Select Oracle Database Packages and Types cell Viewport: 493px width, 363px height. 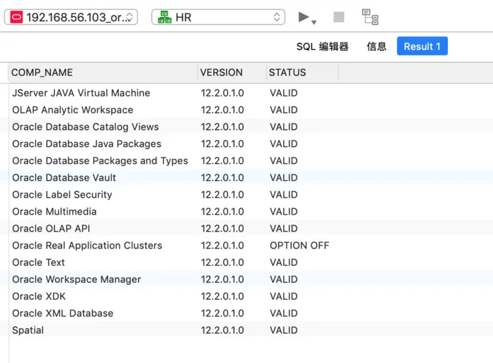[x=100, y=161]
